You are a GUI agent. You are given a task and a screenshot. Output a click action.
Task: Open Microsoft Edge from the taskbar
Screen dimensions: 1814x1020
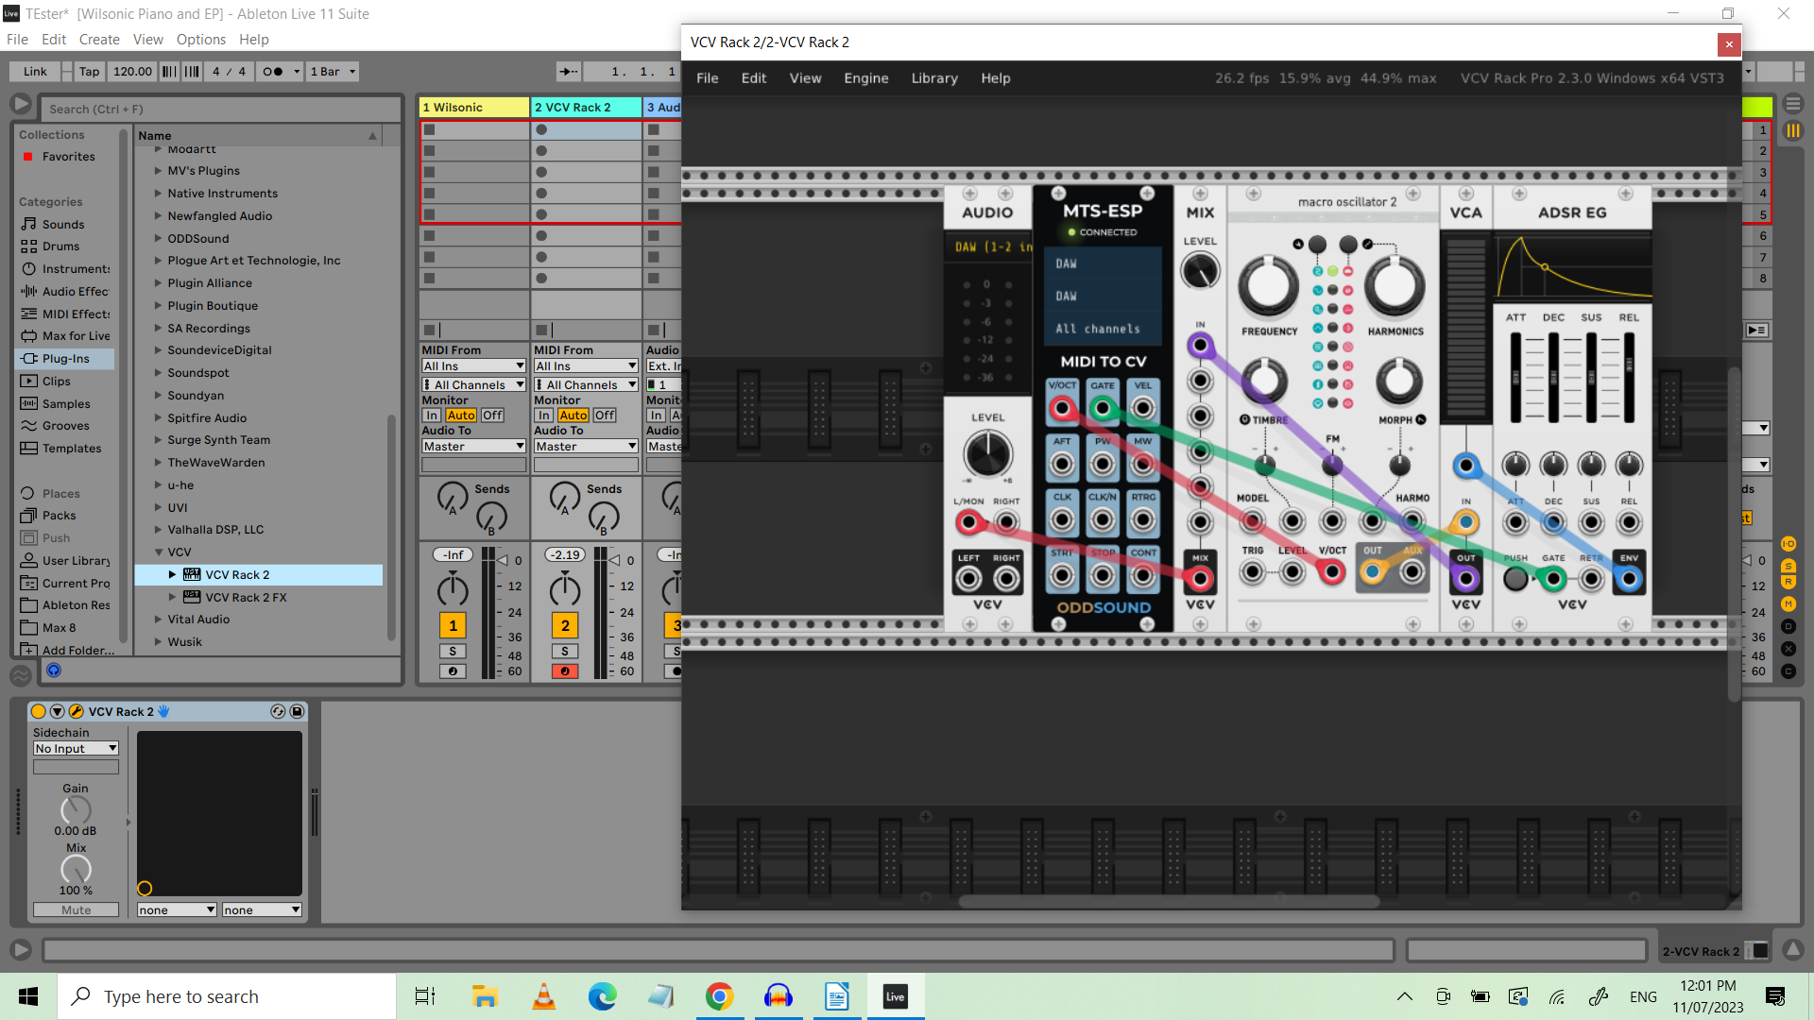(602, 996)
